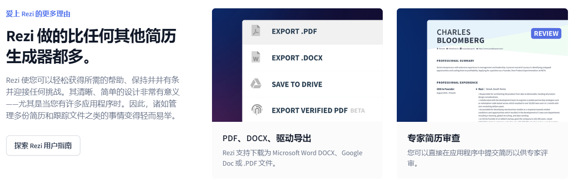Viewport: 582px width, 181px height.
Task: Click the PDF file icon
Action: coord(256,31)
